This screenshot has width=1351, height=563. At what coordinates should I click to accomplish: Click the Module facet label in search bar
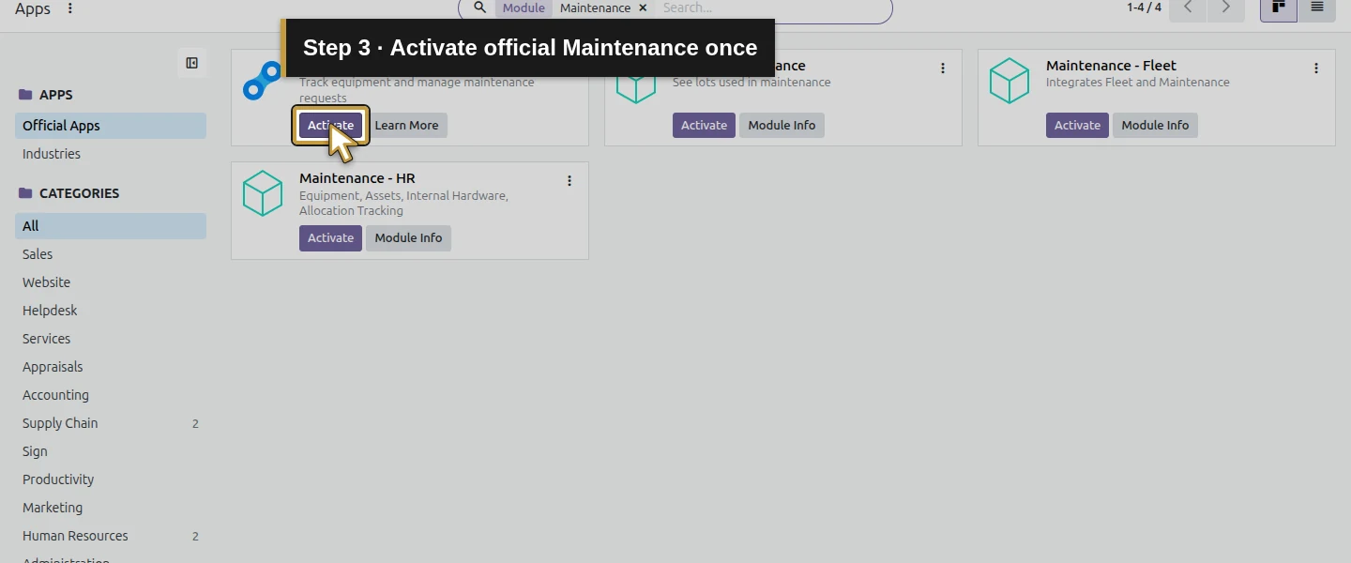(x=524, y=8)
